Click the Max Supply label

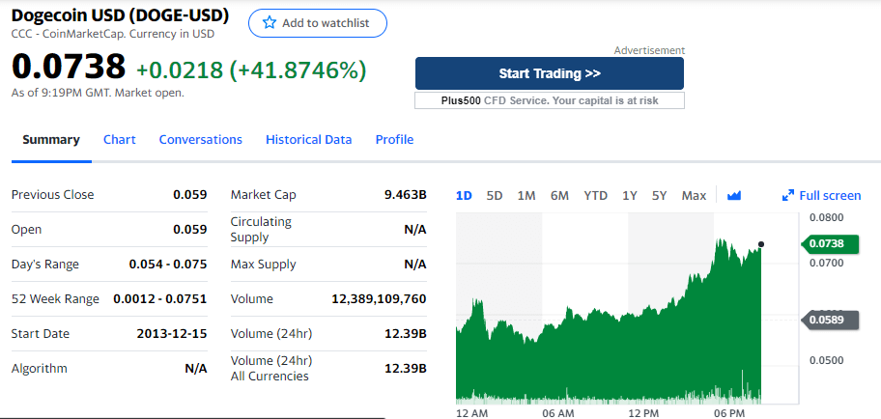263,265
